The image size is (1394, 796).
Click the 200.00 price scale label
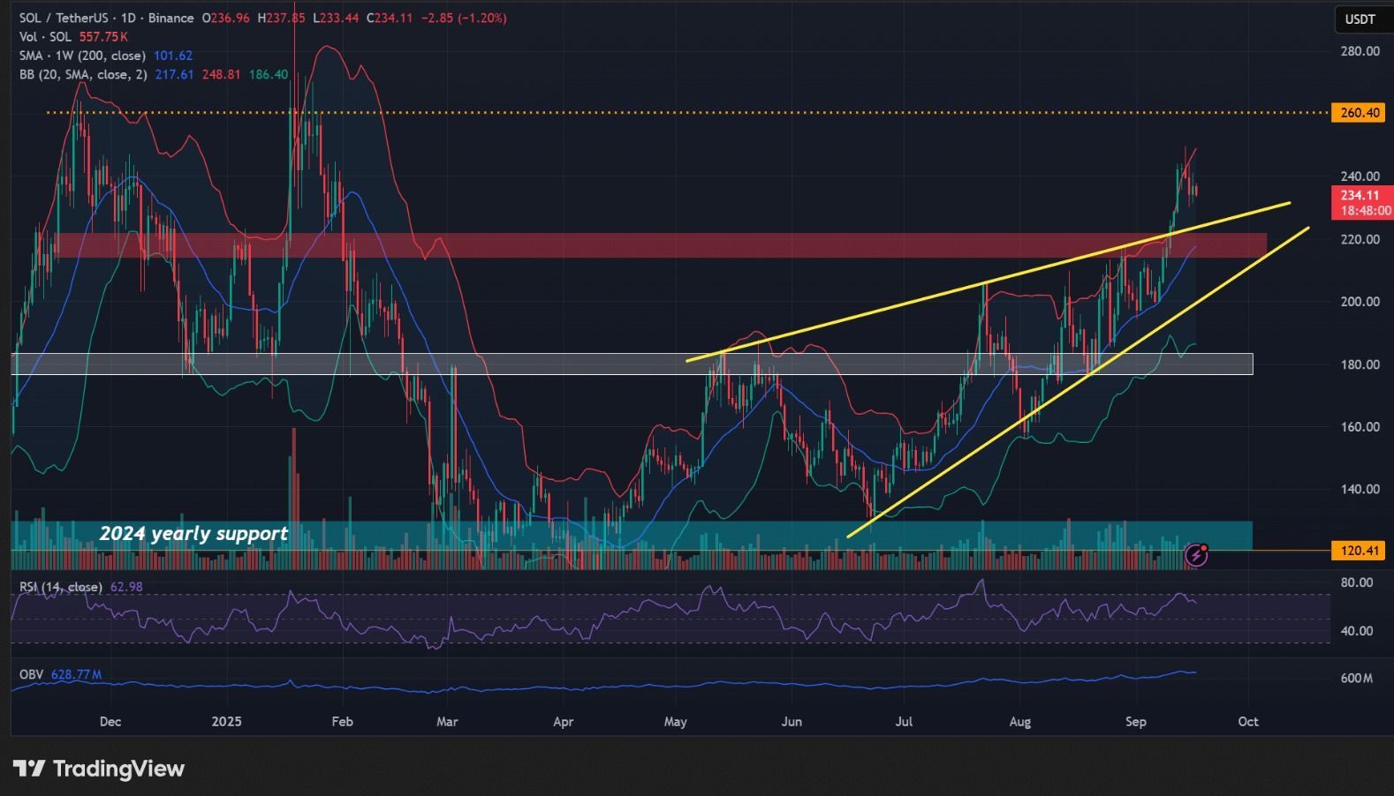(1360, 302)
